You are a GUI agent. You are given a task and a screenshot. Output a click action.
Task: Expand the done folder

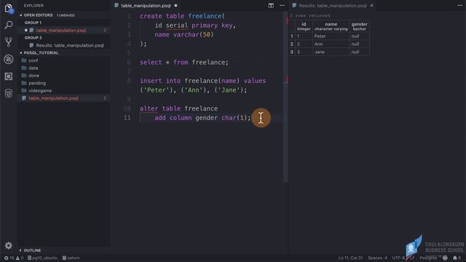pyautogui.click(x=34, y=76)
